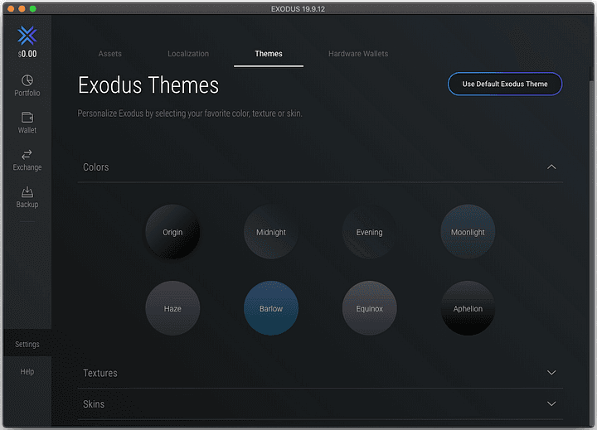Select the Barlow color theme
Viewport: 597px width, 430px height.
270,308
